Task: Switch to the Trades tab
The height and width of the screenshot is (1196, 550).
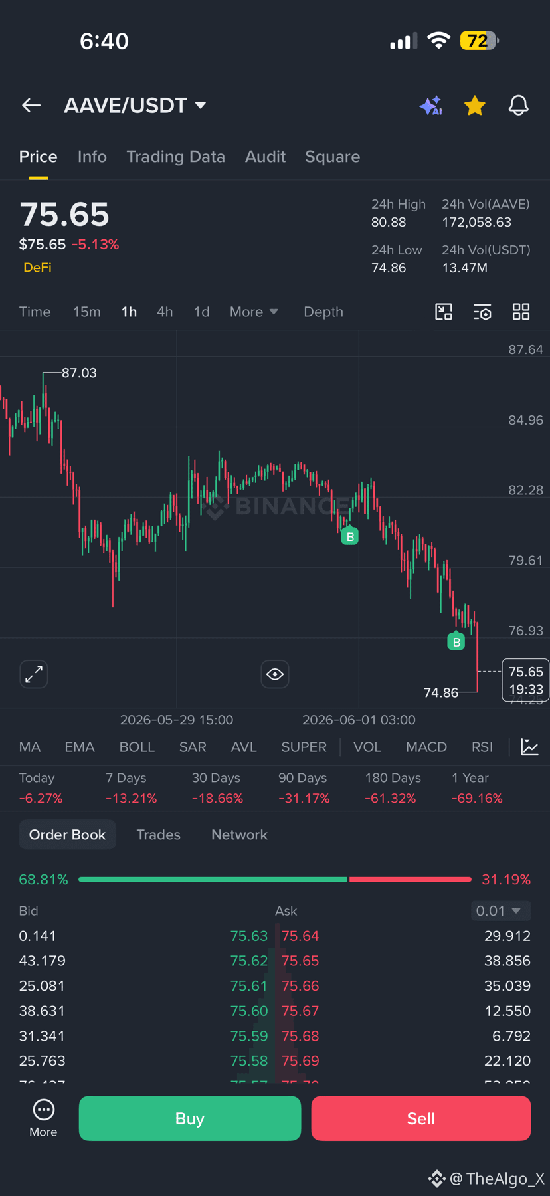Action: [x=158, y=835]
